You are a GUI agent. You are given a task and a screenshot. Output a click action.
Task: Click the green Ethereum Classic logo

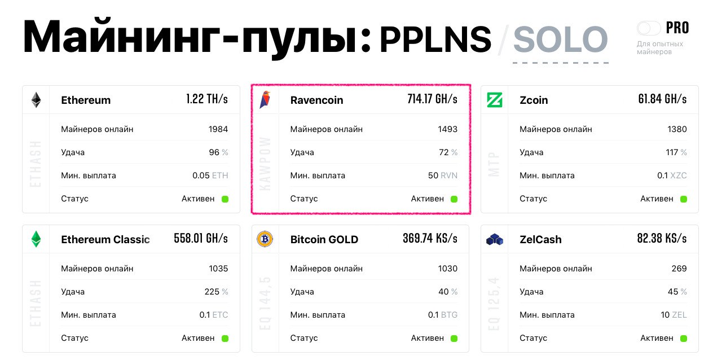click(36, 239)
